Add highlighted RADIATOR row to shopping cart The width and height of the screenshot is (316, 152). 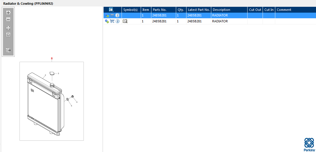click(112, 15)
